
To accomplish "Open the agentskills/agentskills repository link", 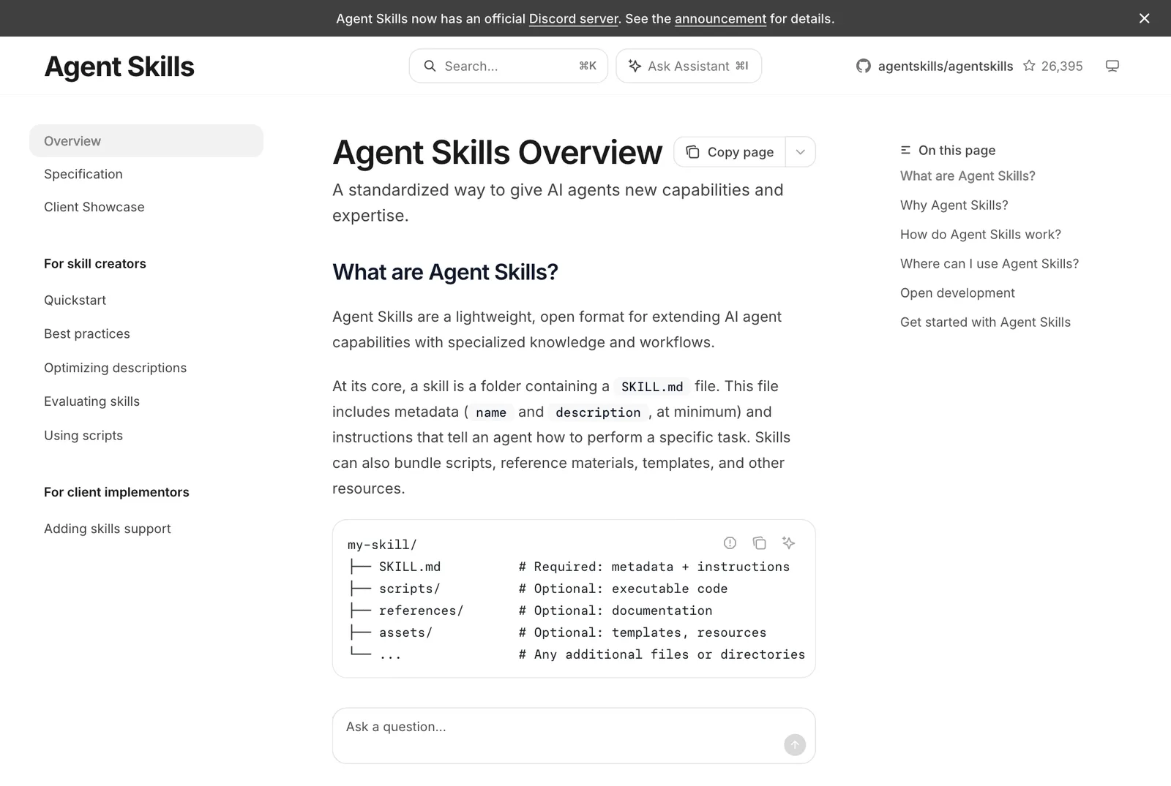I will point(946,66).
